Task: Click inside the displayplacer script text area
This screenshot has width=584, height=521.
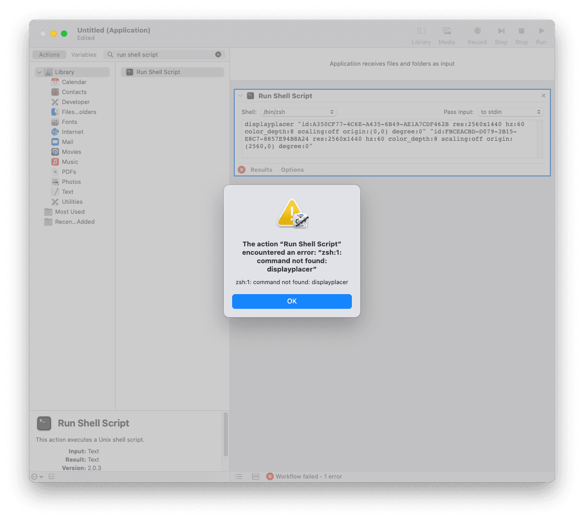Action: [x=389, y=139]
